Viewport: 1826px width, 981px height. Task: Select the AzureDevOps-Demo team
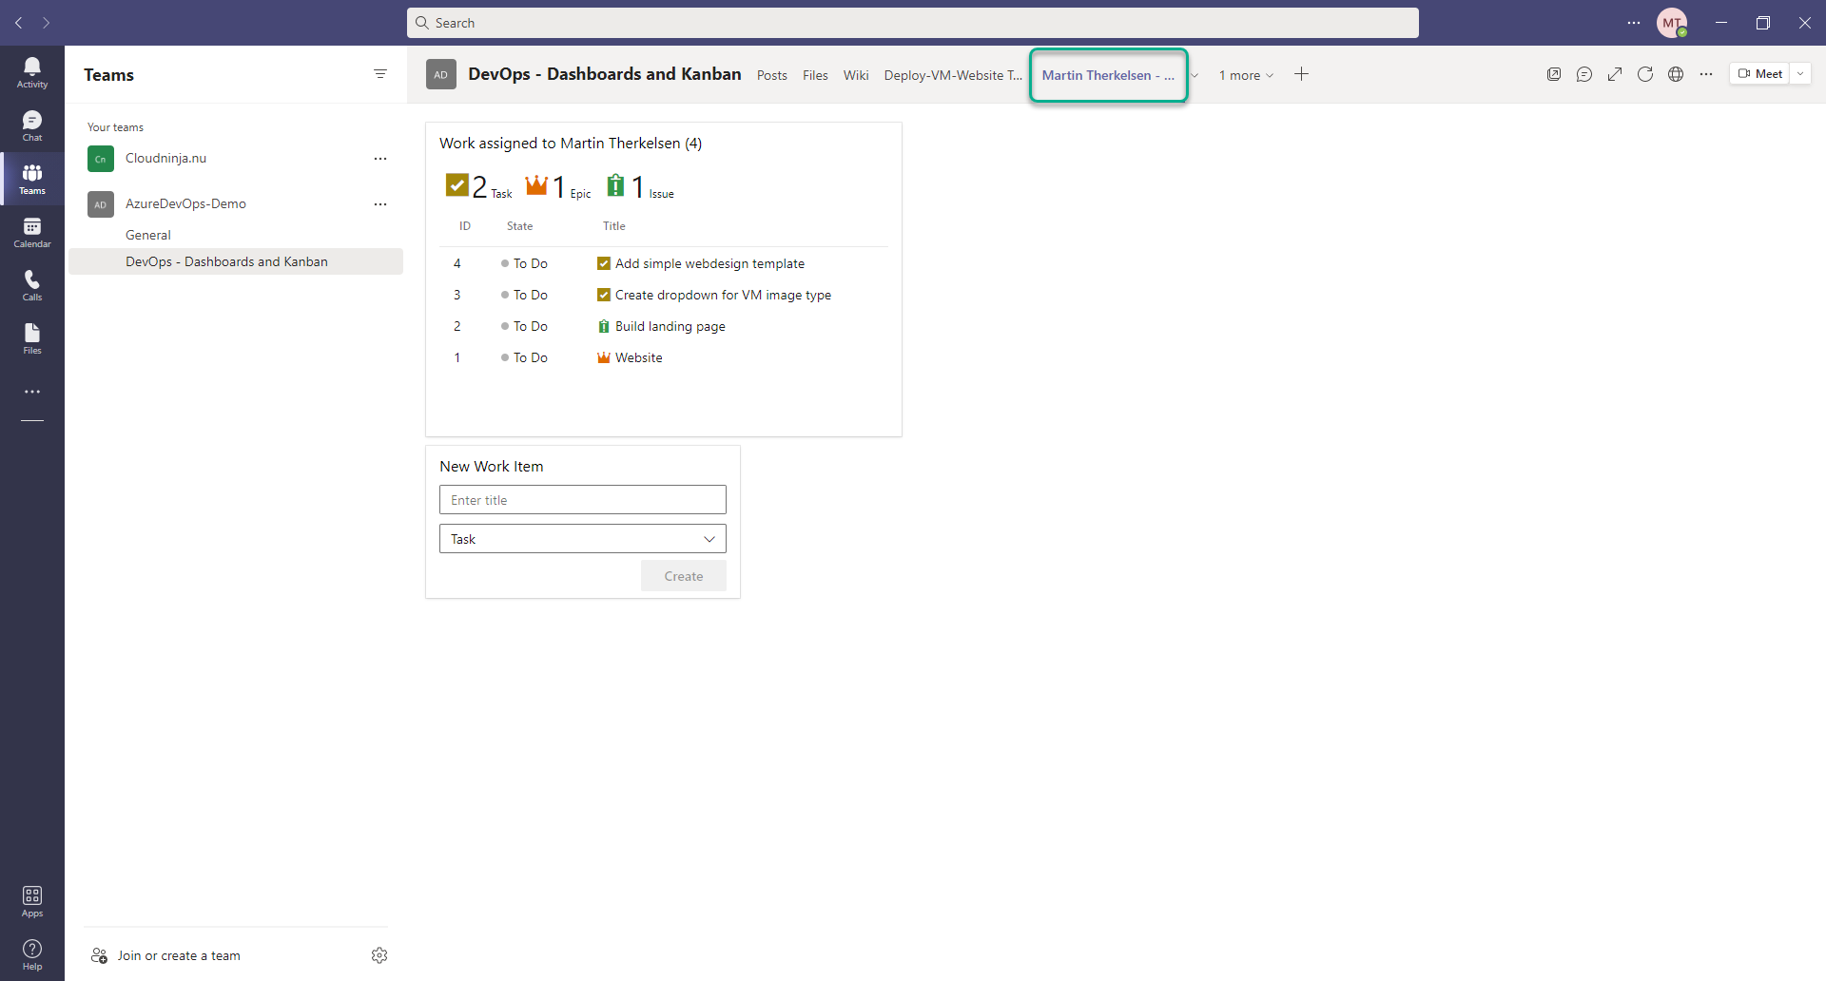[x=185, y=204]
